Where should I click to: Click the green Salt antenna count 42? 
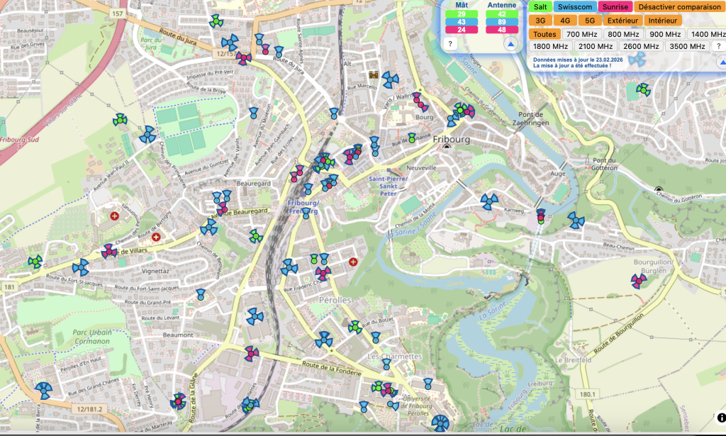click(x=502, y=13)
